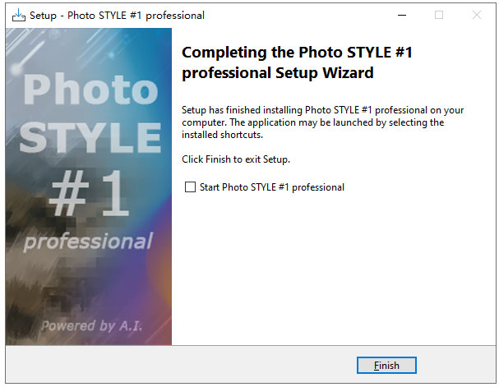
Task: Click the wizard banner image on the left
Action: click(89, 187)
